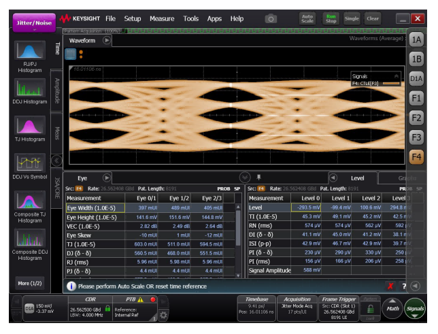This screenshot has height=334, width=438.
Task: Switch to the Amplitude side tab
Action: 57,92
